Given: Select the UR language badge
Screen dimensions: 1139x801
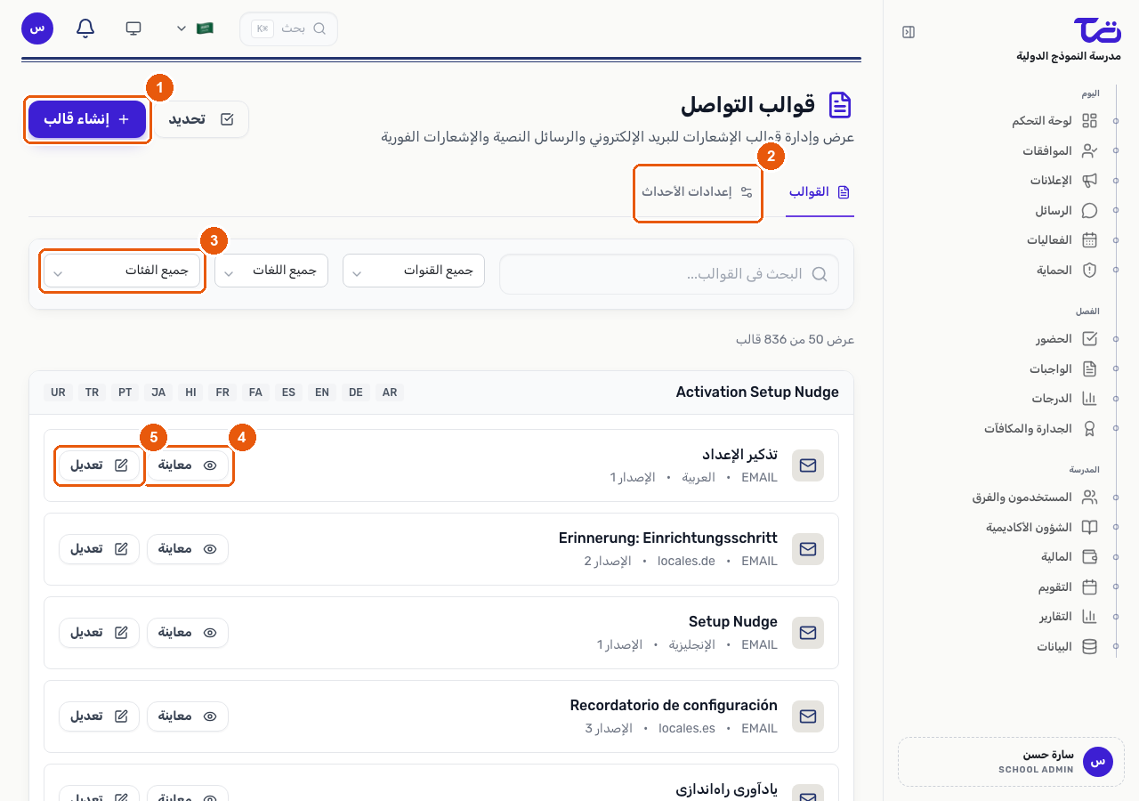Looking at the screenshot, I should (x=58, y=392).
